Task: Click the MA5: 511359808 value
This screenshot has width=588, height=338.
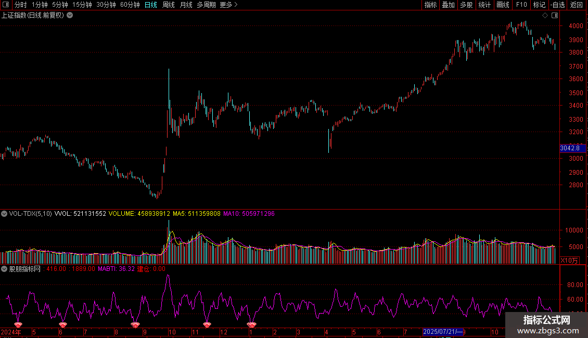Action: pos(197,214)
